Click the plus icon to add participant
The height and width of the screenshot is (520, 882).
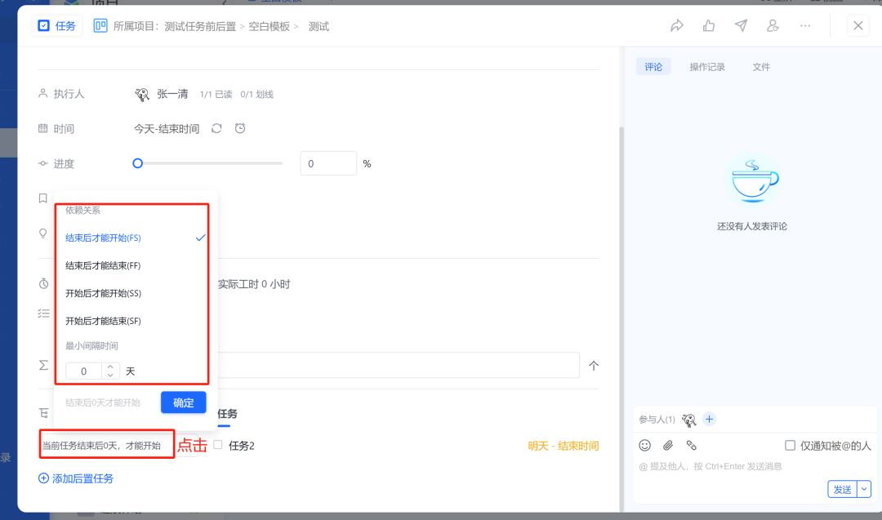(710, 420)
